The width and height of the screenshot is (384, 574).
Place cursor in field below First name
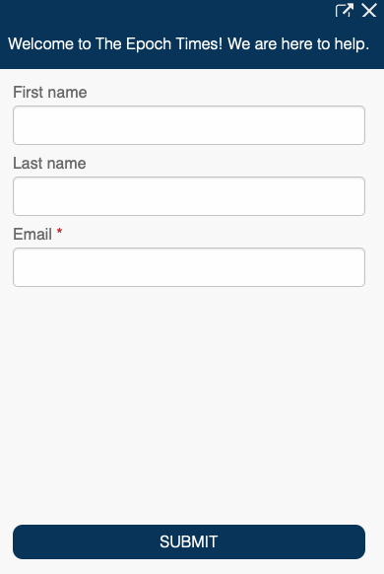coord(189,125)
